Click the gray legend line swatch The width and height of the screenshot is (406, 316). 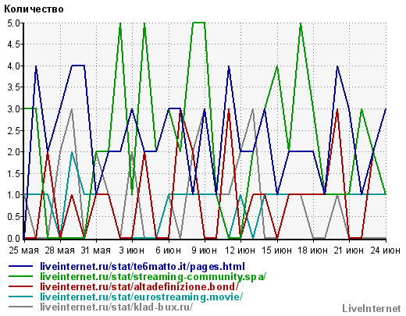click(x=21, y=307)
